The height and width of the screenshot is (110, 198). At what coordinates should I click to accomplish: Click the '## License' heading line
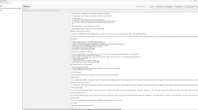click(x=74, y=103)
